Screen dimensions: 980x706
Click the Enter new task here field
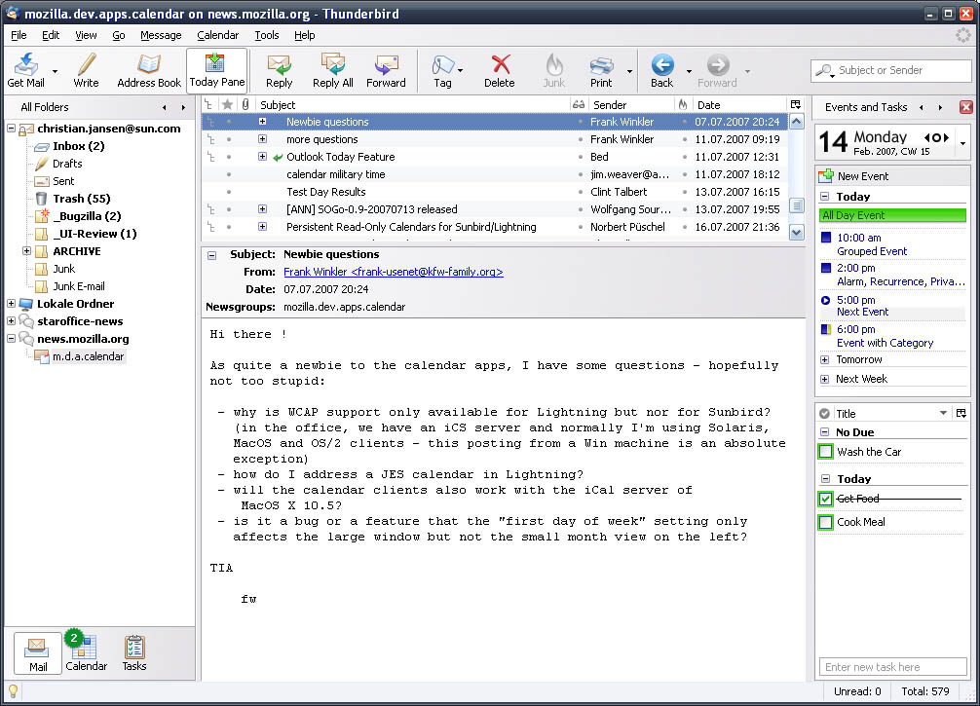pos(893,667)
